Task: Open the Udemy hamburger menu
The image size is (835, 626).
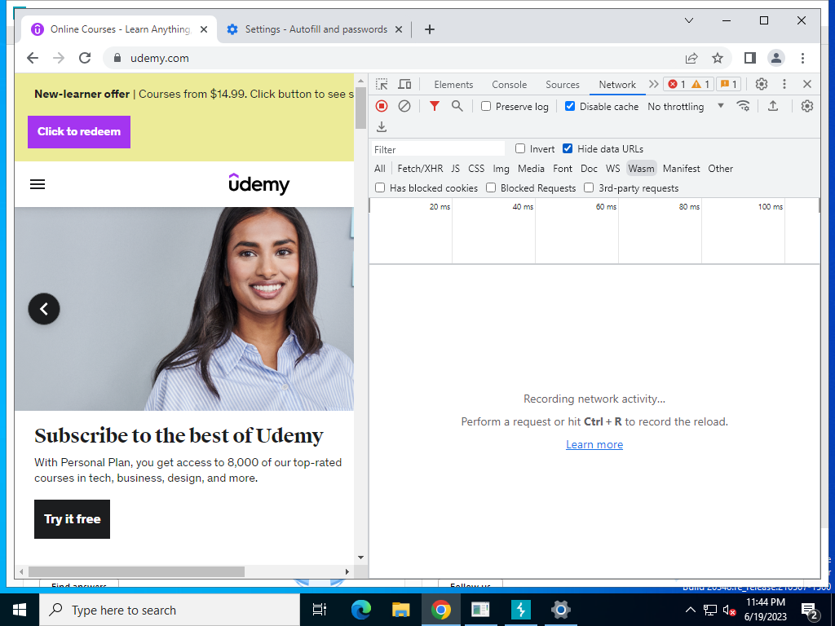Action: [x=38, y=184]
